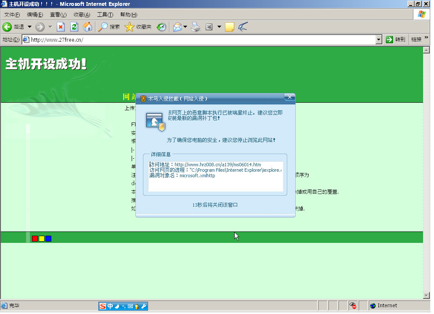Open soft keyboard icon in IME bar

[x=130, y=306]
